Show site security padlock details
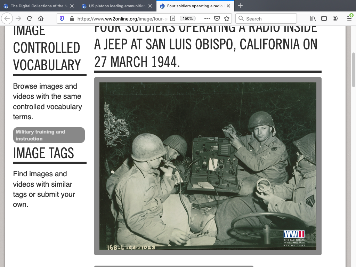Screen dimensions: 356x267 pyautogui.click(x=72, y=19)
